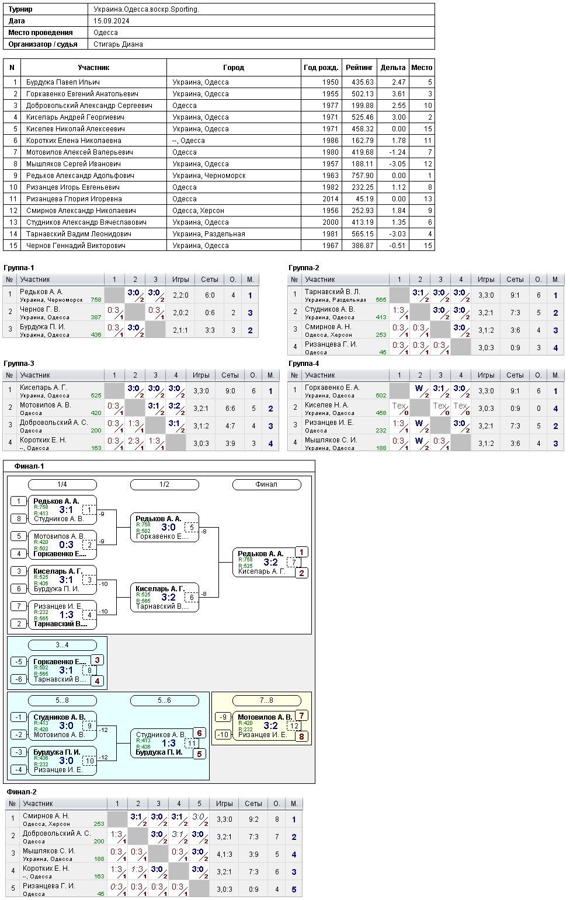
Task: Select participant 'Студников Александр Вячеславович'
Action: pyautogui.click(x=86, y=222)
